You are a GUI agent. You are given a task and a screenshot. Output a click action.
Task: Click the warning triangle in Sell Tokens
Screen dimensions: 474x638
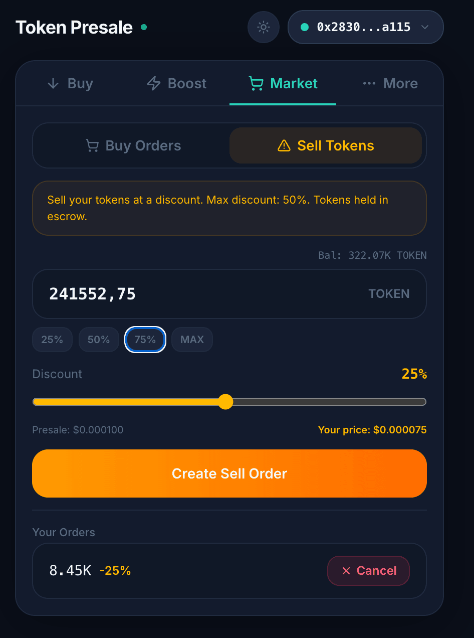[284, 145]
